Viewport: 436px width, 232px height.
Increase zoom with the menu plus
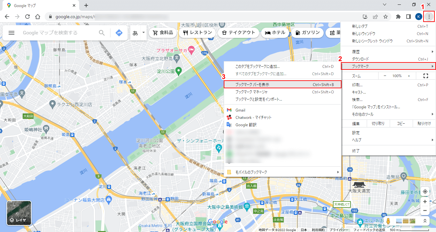409,76
